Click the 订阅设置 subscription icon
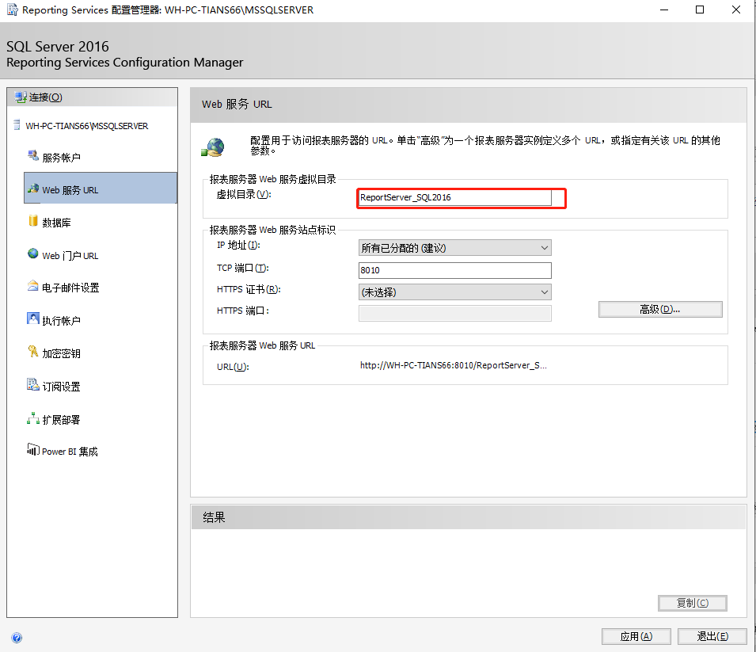This screenshot has height=652, width=756. click(x=32, y=385)
